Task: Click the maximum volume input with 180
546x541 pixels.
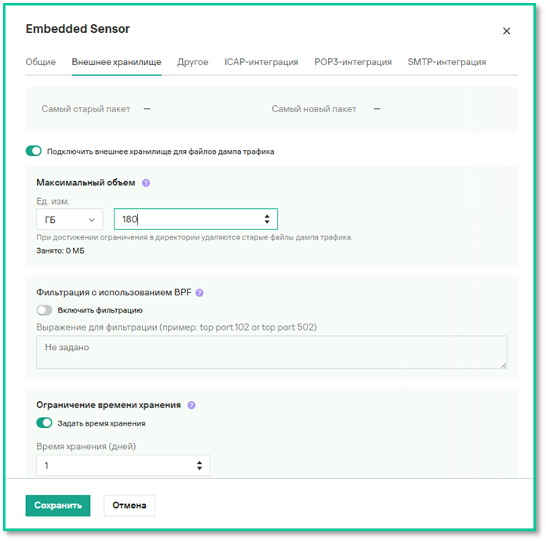Action: click(188, 220)
